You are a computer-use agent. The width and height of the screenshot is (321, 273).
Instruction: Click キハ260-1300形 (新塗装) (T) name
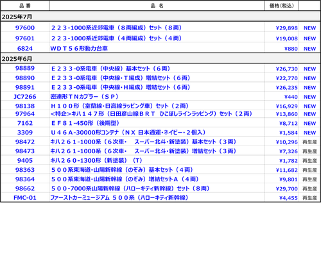coord(96,161)
